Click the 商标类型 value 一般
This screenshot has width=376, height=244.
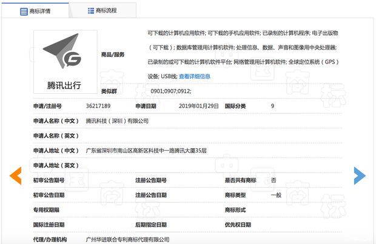pyautogui.click(x=276, y=195)
